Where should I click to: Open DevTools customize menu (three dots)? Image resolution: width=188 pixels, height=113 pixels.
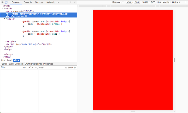click(71, 2)
